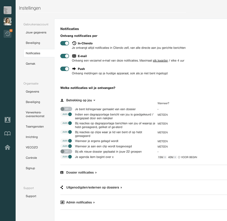
Task: Click the user profile photo in sidebar
Action: [x=8, y=21]
